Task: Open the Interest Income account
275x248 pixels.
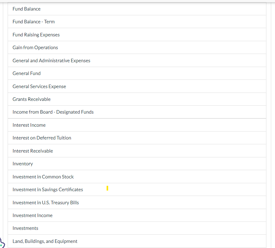Action: coord(29,125)
